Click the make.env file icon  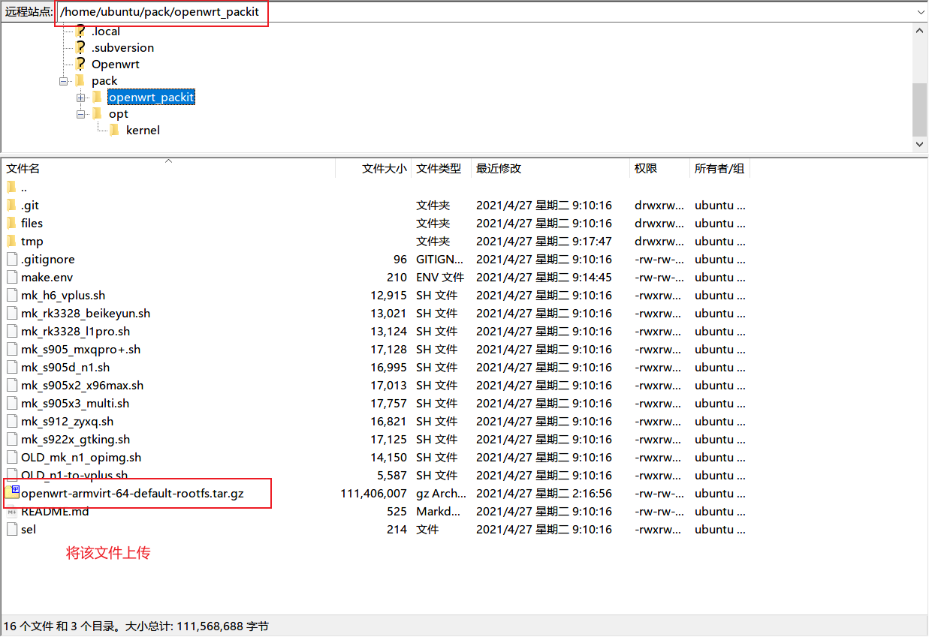point(11,278)
